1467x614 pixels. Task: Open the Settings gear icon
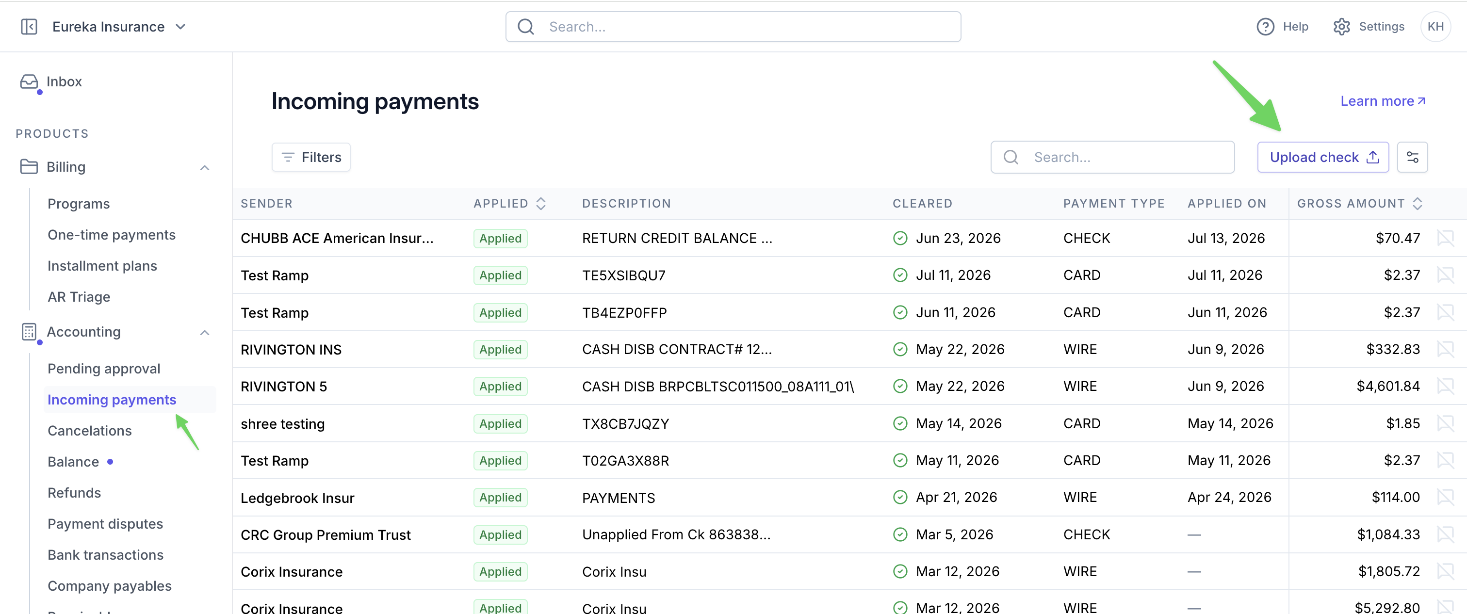pos(1341,27)
